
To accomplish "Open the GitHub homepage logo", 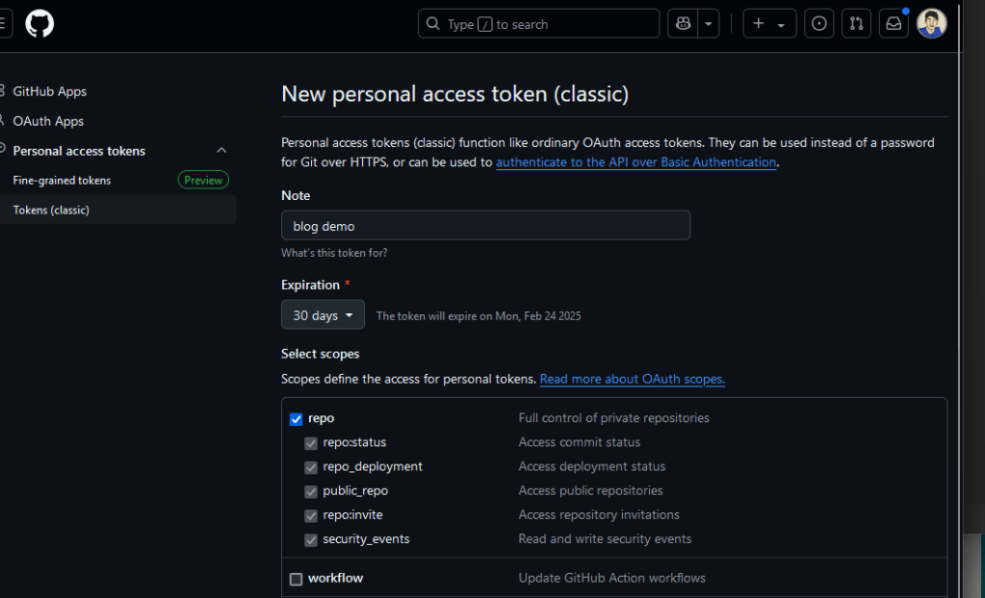I will pyautogui.click(x=39, y=24).
